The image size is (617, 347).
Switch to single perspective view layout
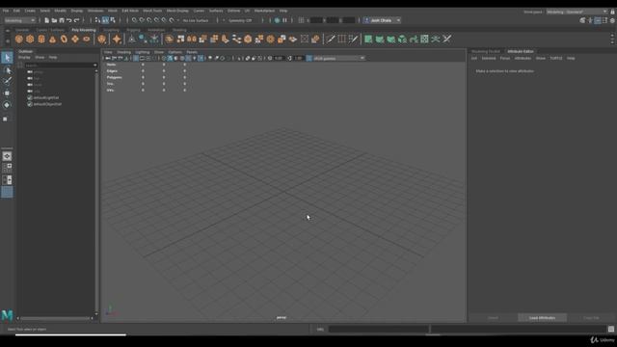(7, 156)
